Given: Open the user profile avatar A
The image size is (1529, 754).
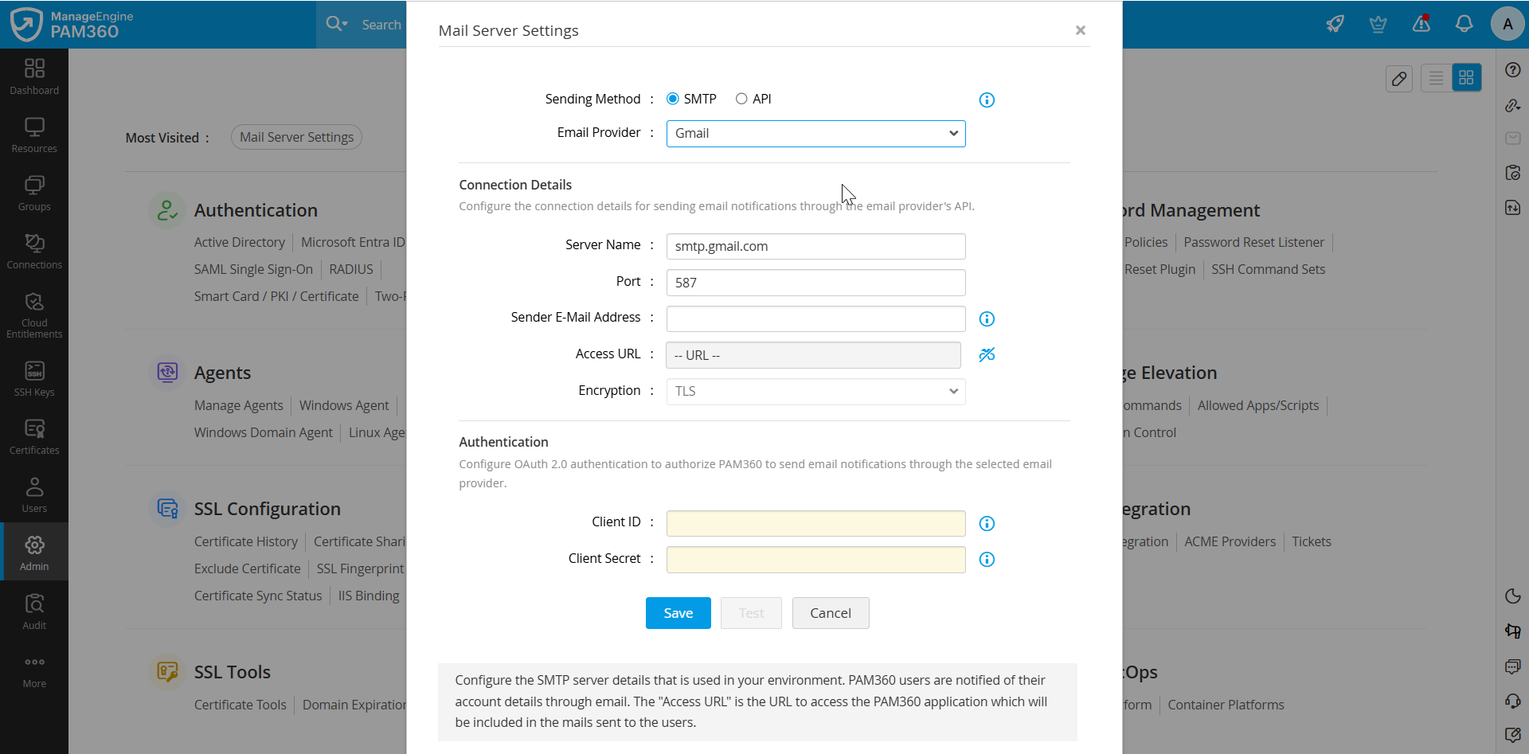Looking at the screenshot, I should [1507, 24].
